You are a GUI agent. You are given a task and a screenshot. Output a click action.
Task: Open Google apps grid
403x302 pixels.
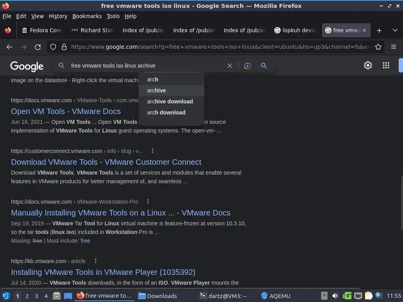386,65
